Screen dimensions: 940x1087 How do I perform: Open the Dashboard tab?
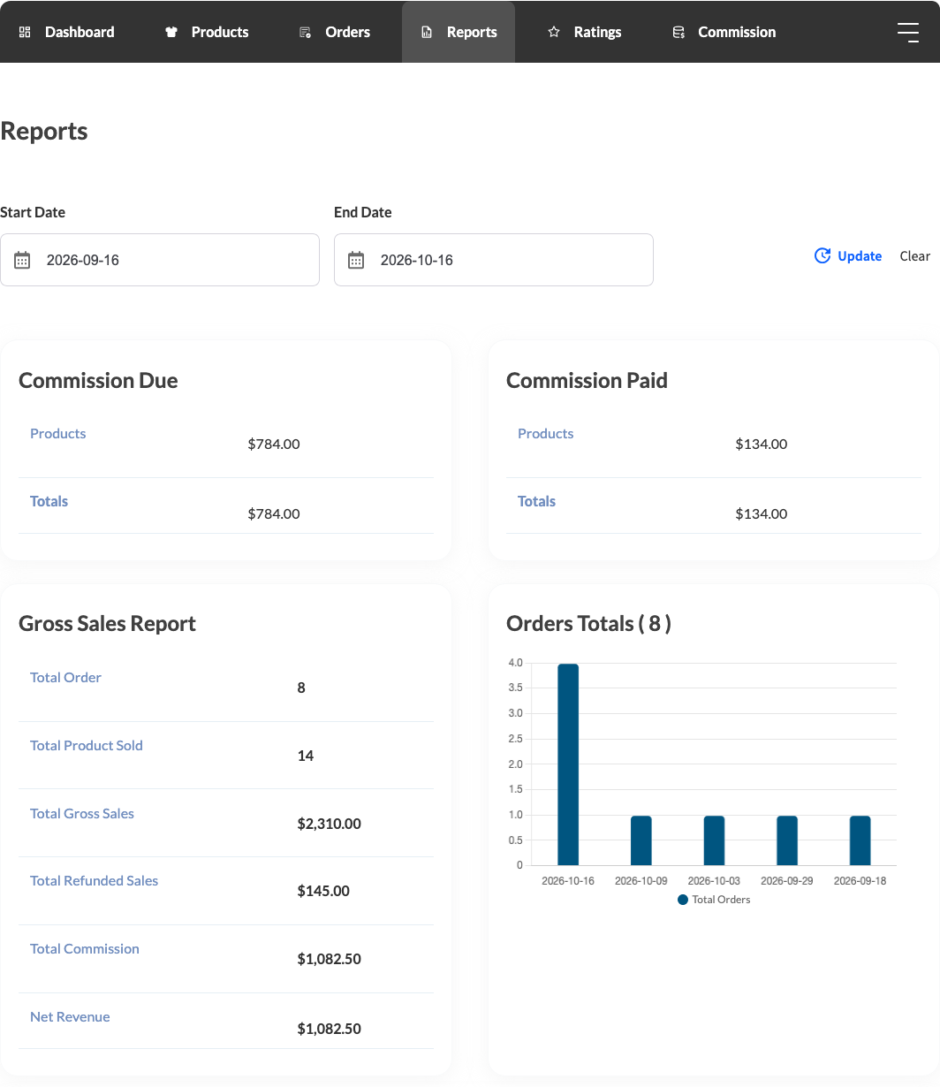[x=67, y=32]
